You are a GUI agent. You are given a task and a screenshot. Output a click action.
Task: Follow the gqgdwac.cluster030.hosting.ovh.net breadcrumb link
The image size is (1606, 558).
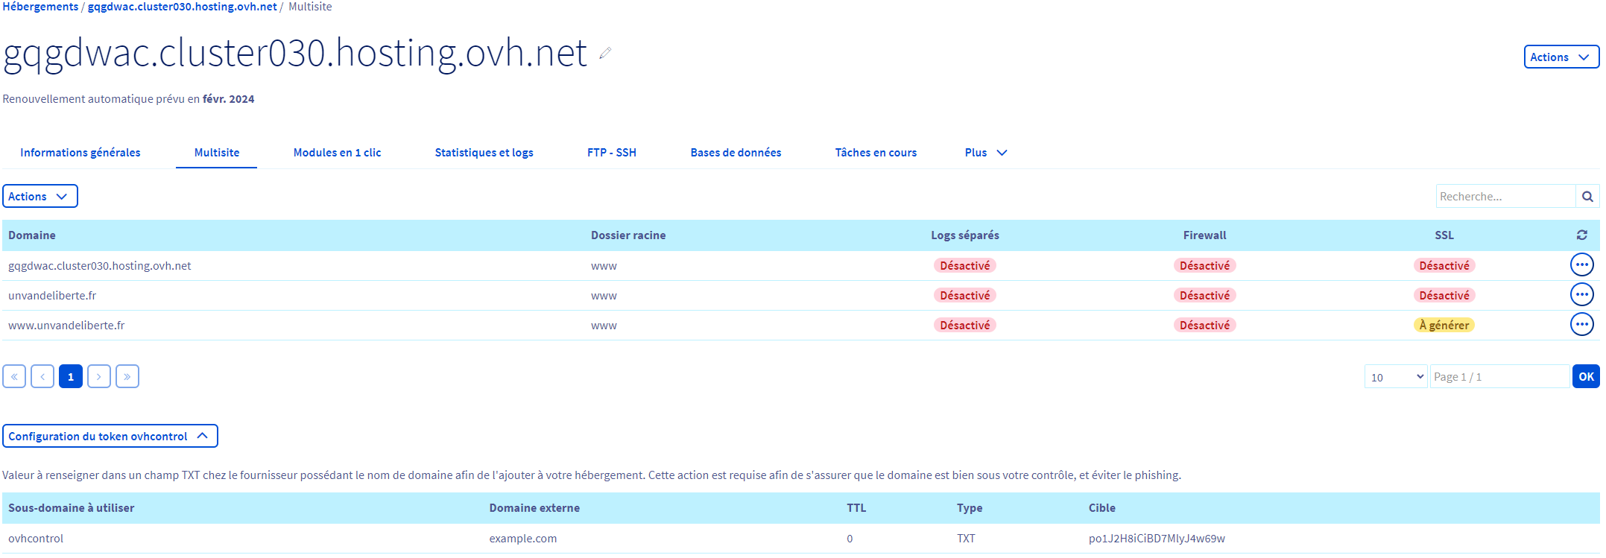point(182,7)
